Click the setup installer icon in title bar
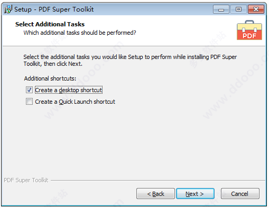The height and width of the screenshot is (208, 269). pyautogui.click(x=8, y=9)
